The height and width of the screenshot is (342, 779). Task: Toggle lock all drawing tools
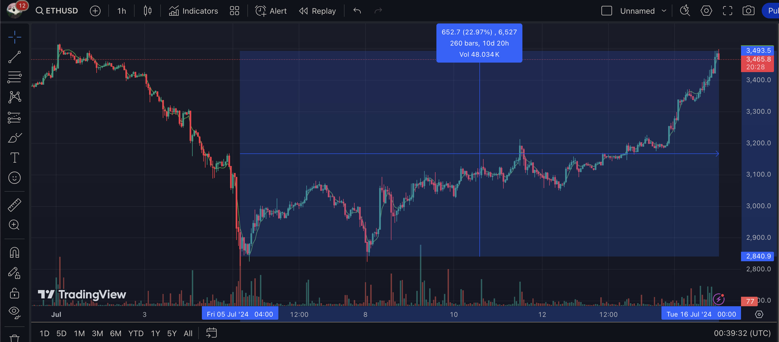(x=14, y=293)
